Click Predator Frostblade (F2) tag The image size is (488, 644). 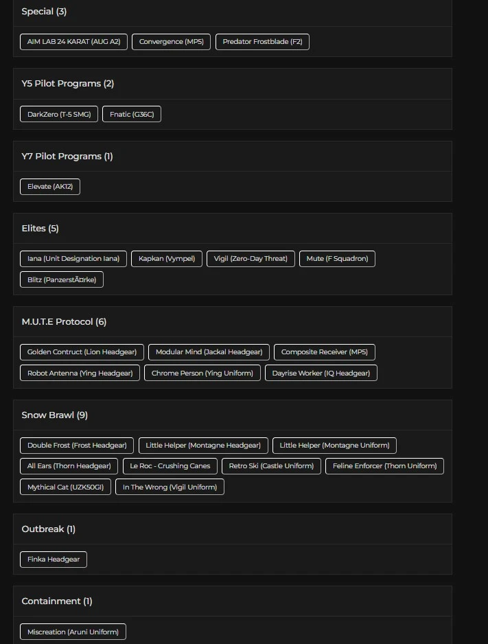click(x=262, y=42)
